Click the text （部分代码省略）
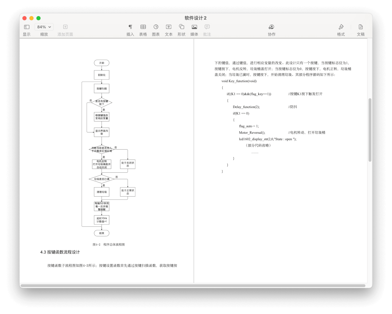Viewport: 392px width, 314px height. [x=258, y=145]
